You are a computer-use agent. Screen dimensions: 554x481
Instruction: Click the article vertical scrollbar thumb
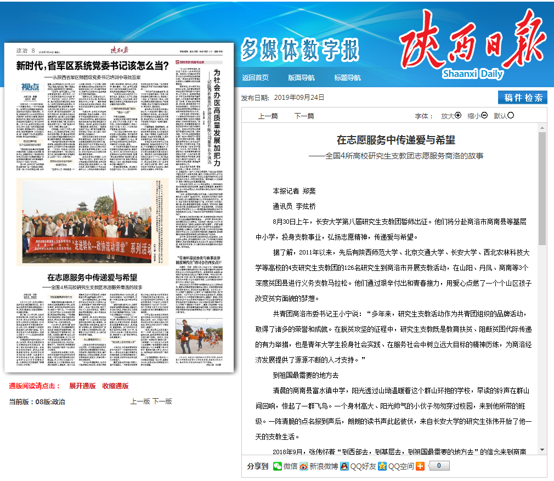pos(542,189)
